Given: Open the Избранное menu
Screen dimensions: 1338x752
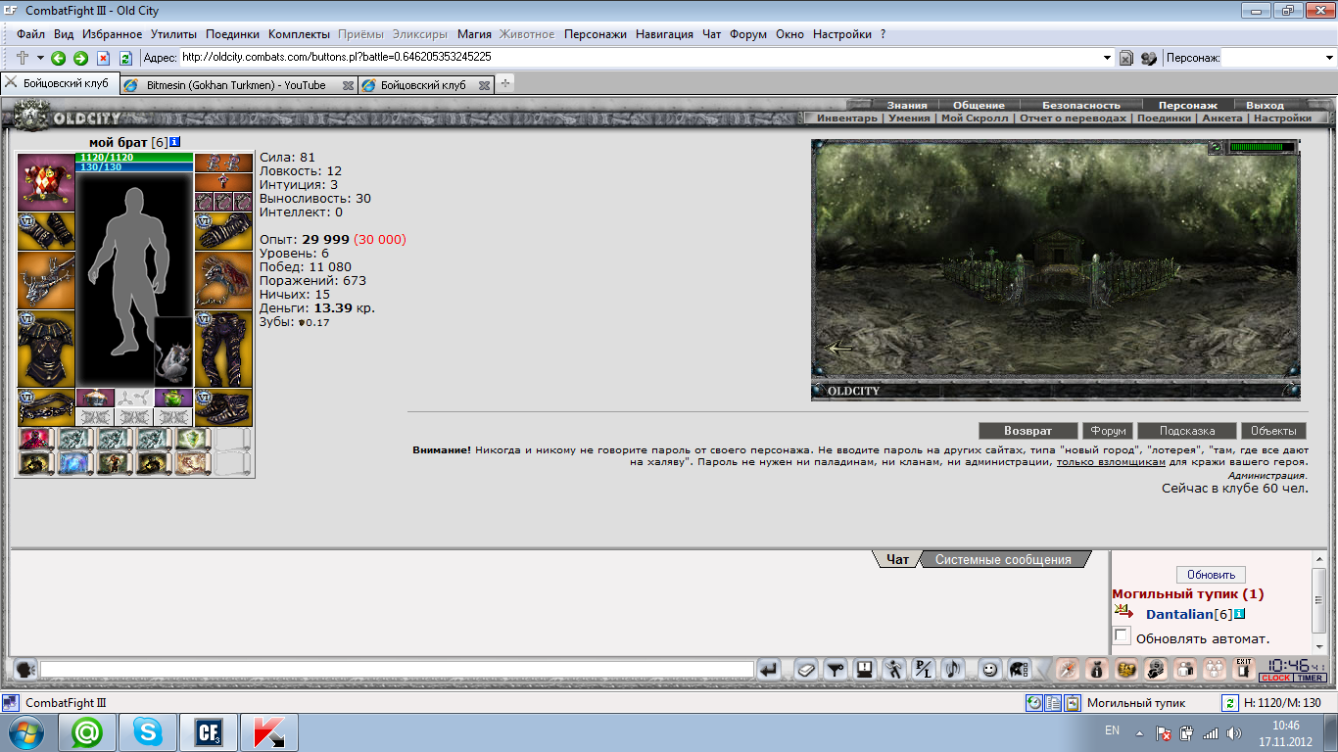Looking at the screenshot, I should coord(112,34).
